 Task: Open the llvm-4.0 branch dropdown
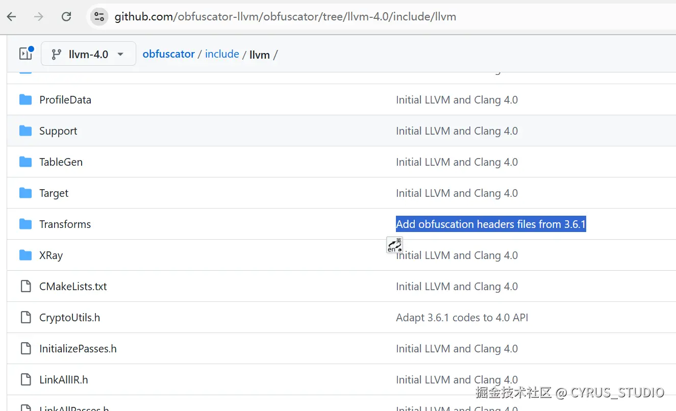pyautogui.click(x=88, y=54)
